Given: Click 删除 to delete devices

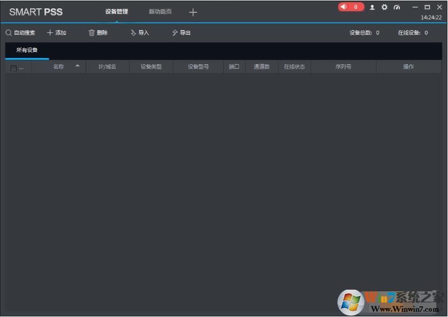Looking at the screenshot, I should click(98, 33).
